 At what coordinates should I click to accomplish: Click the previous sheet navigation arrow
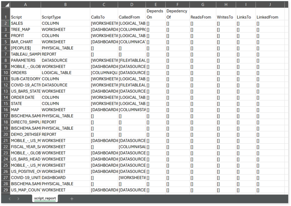(x=9, y=199)
